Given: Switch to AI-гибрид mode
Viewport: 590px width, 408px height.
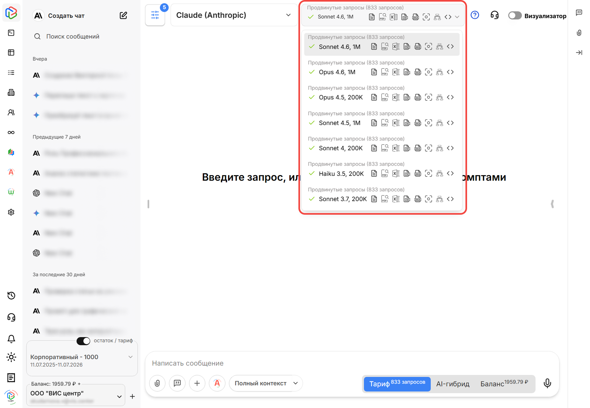Looking at the screenshot, I should [452, 384].
